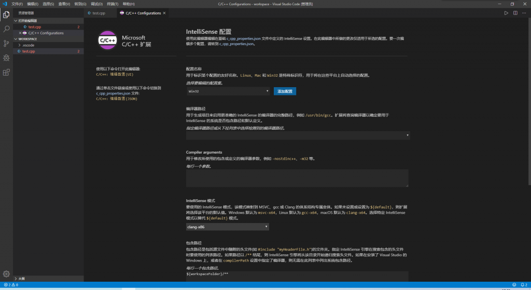The image size is (531, 290).
Task: Open the Extensions view in activity bar
Action: coord(6,73)
